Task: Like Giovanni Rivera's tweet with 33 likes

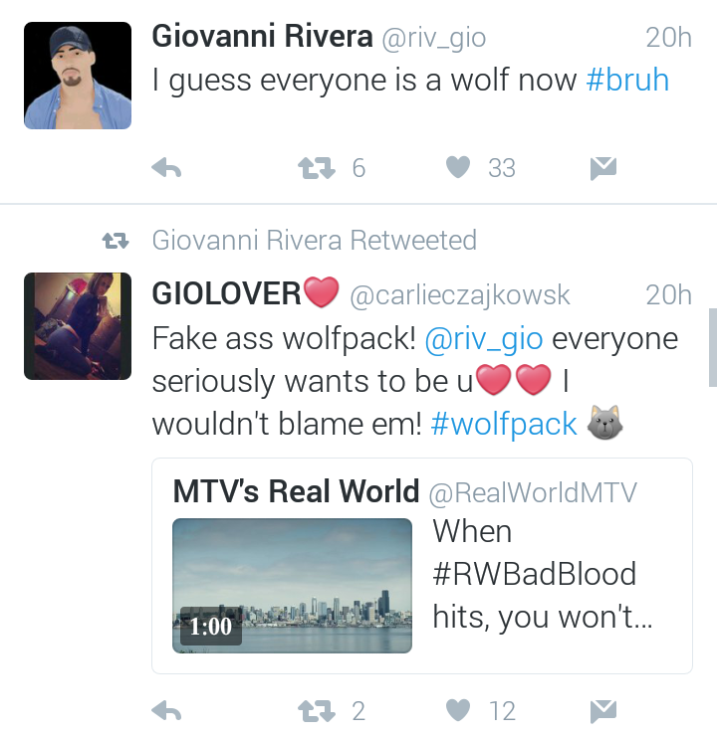Action: [458, 167]
